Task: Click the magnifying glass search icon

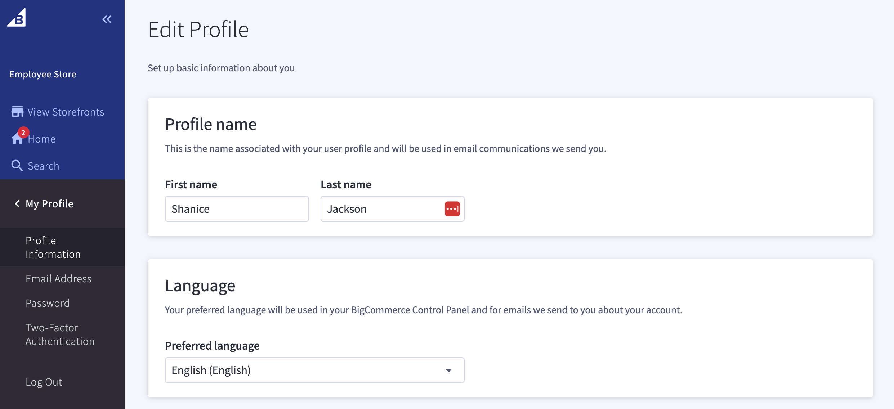Action: pos(17,165)
